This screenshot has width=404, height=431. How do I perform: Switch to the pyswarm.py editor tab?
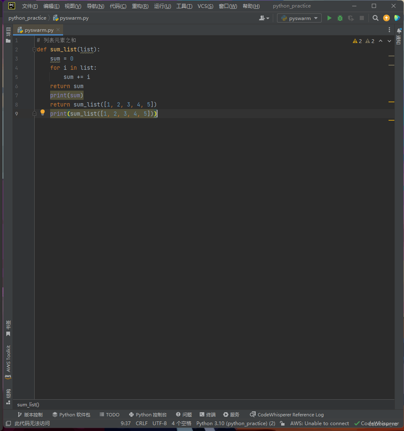click(x=38, y=30)
